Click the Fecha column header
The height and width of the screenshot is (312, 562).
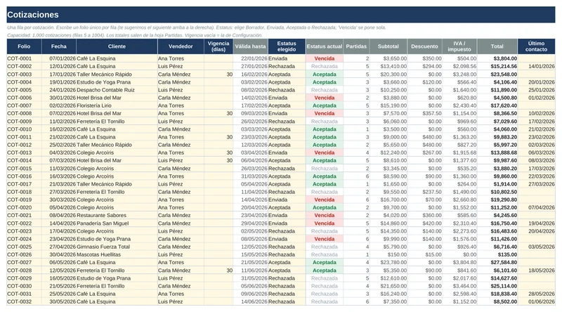click(x=59, y=46)
